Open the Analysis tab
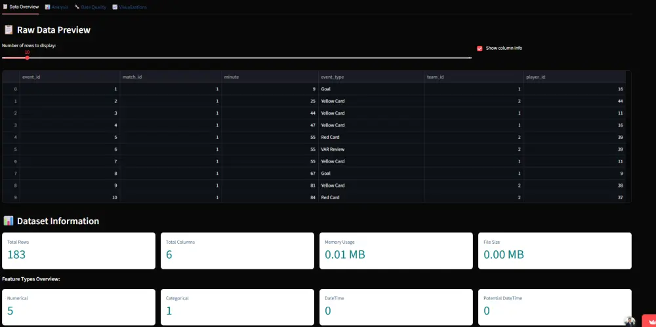The width and height of the screenshot is (656, 327). 56,7
